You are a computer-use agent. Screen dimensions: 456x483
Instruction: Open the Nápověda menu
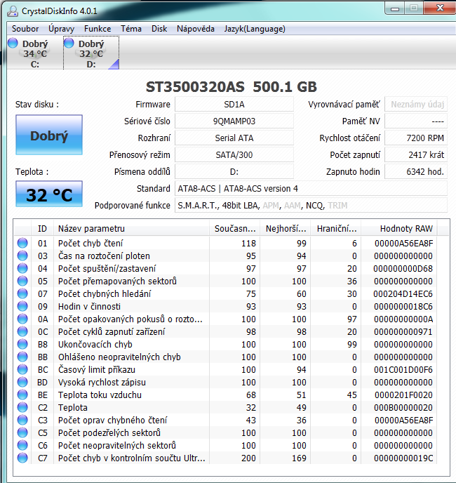click(196, 29)
